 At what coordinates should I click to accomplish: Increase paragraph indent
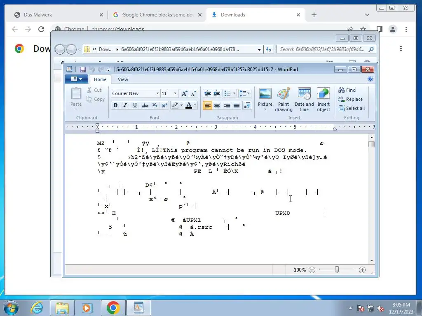pyautogui.click(x=217, y=93)
